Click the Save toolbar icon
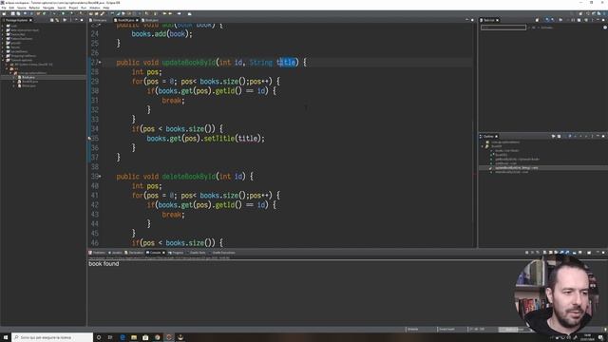The image size is (608, 342). 12,13
